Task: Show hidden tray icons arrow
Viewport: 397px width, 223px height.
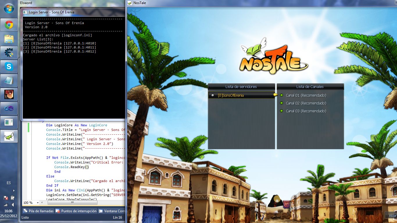Action: (x=14, y=191)
